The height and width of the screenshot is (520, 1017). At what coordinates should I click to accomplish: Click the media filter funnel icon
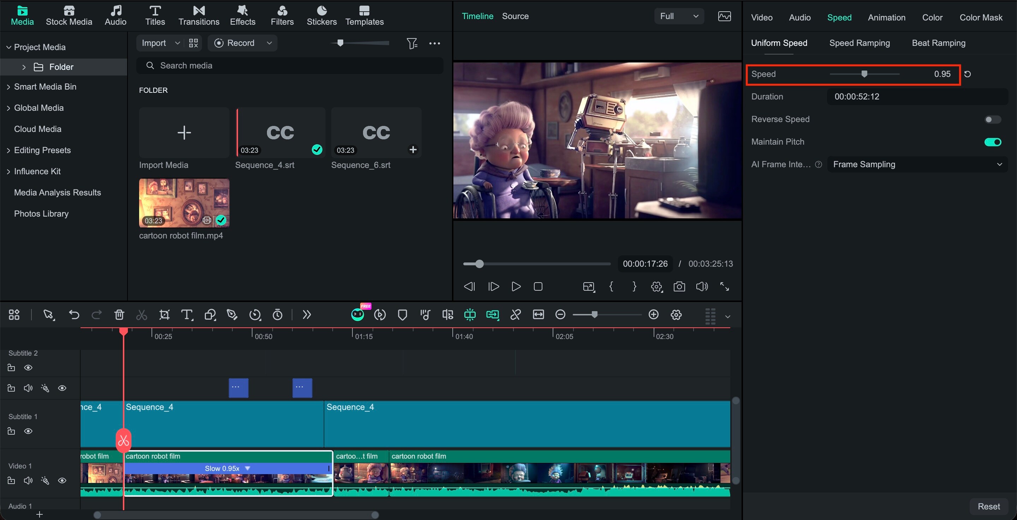coord(412,43)
